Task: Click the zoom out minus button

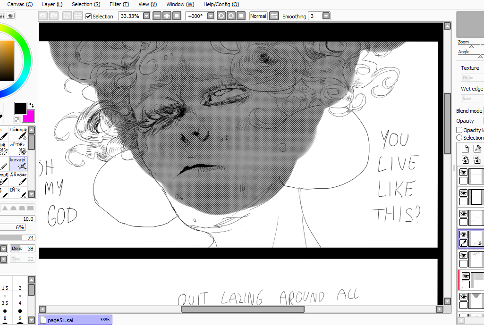Action: click(157, 16)
